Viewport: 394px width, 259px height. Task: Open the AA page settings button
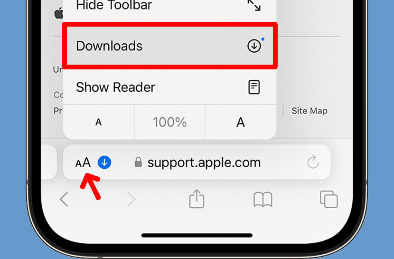pyautogui.click(x=83, y=163)
